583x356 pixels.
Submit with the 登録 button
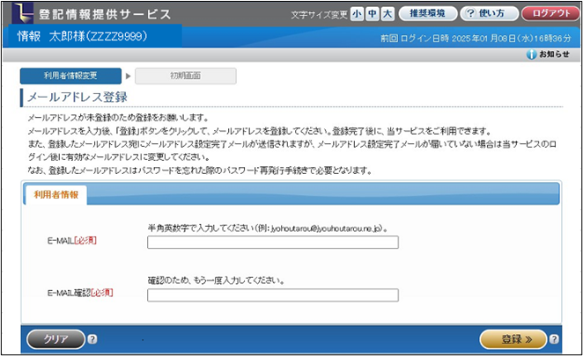point(513,339)
